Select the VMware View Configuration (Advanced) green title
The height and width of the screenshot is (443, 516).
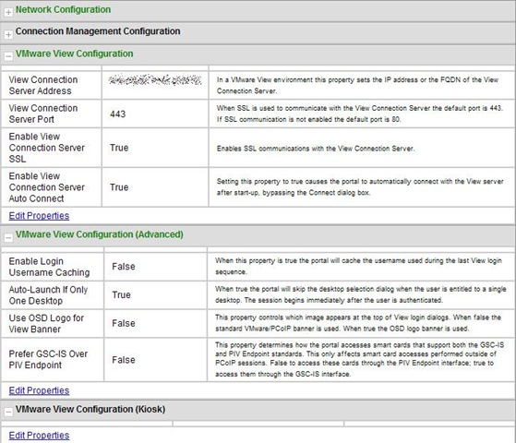point(100,234)
